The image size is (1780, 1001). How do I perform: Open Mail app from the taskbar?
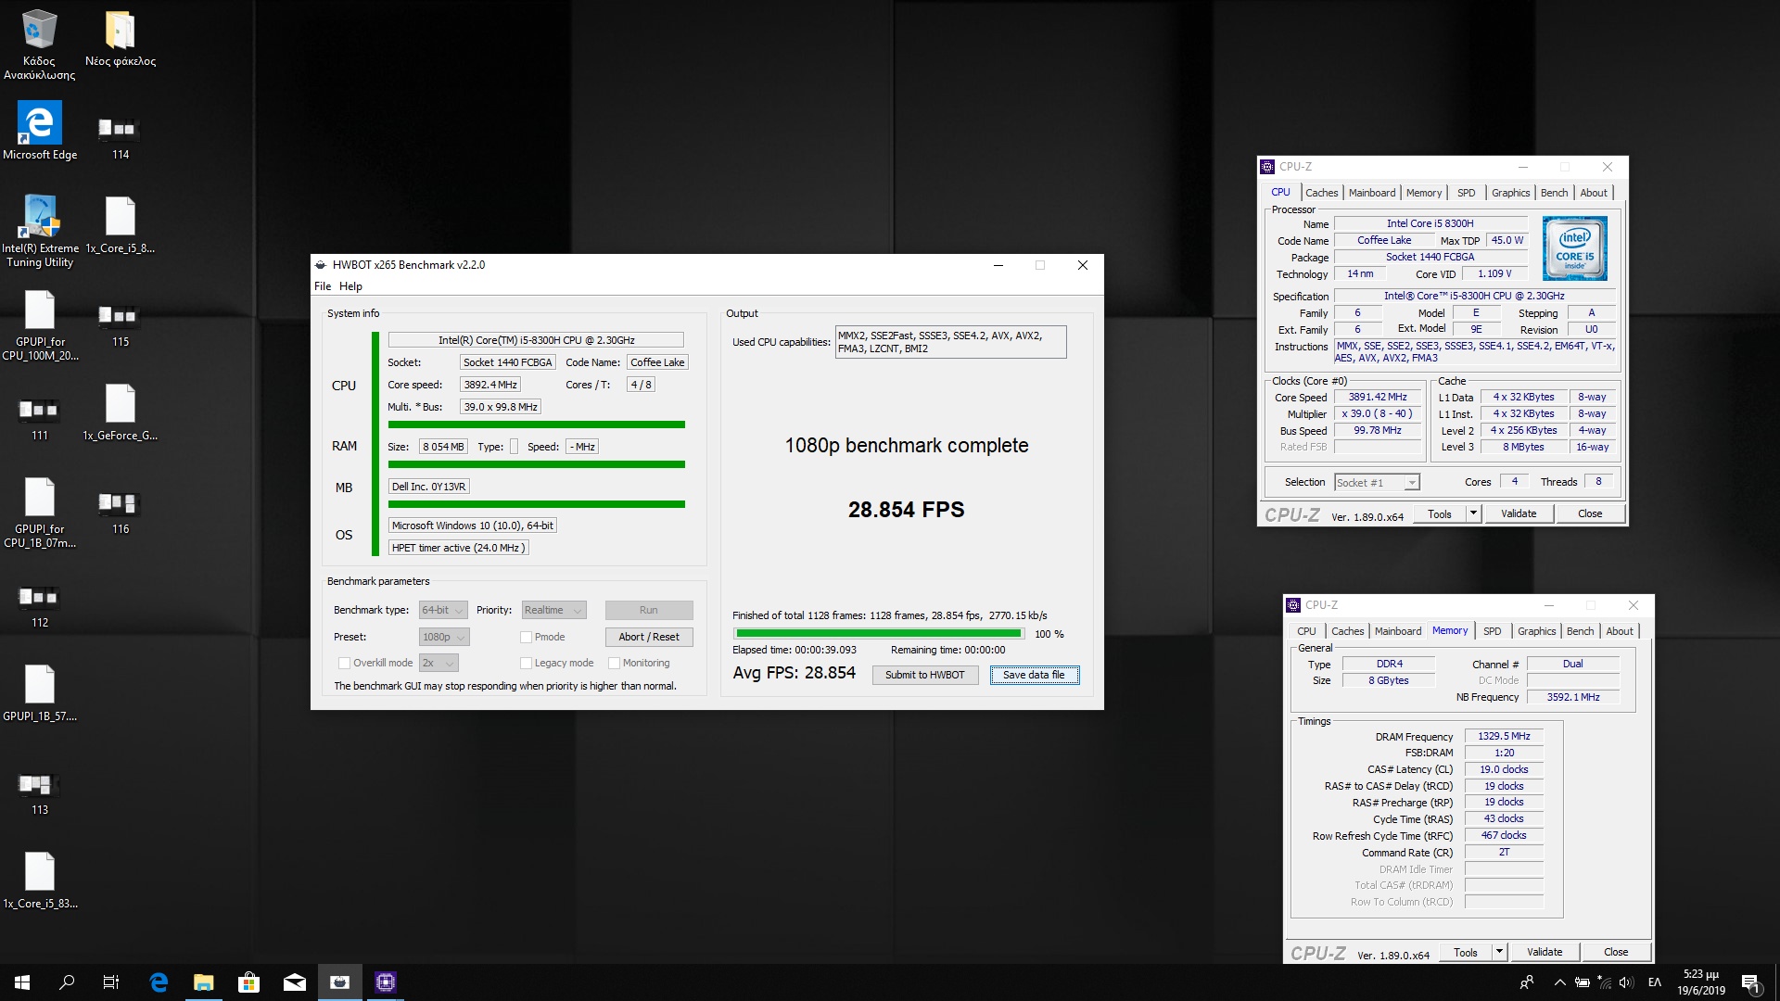(295, 982)
